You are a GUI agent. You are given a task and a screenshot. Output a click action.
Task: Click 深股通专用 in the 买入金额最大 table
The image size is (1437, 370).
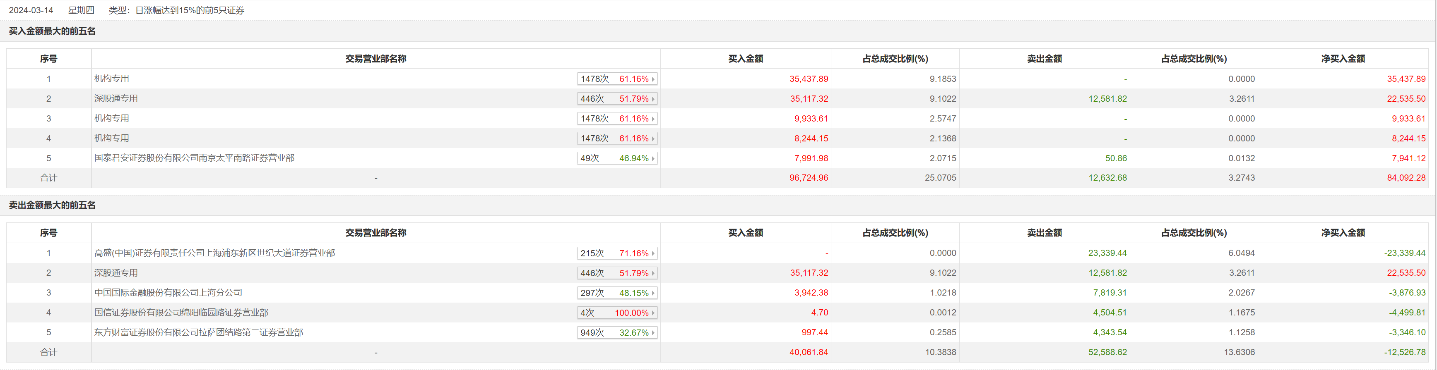[x=116, y=99]
